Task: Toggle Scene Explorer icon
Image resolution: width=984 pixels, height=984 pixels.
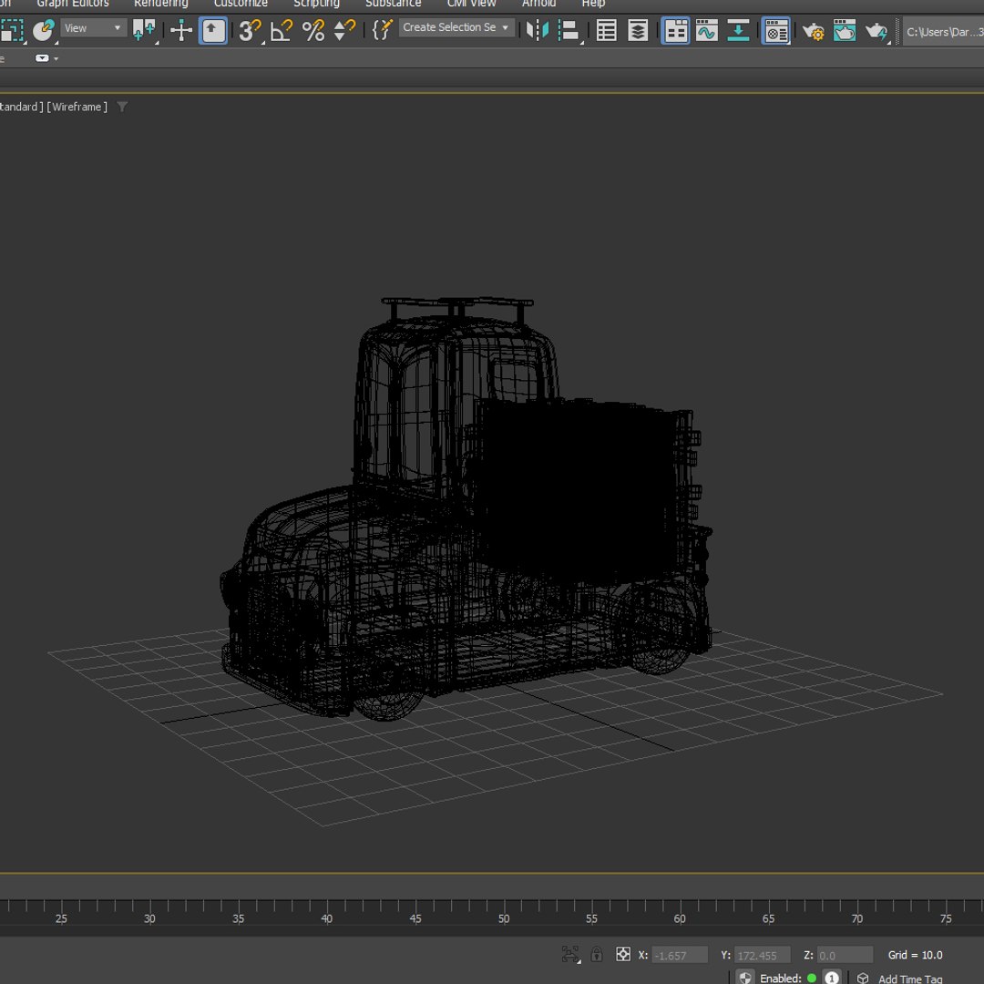Action: (x=606, y=31)
